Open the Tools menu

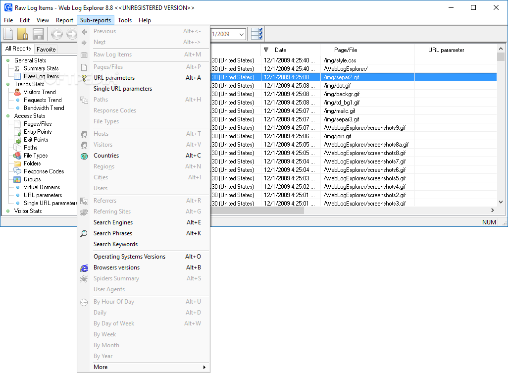[x=125, y=20]
